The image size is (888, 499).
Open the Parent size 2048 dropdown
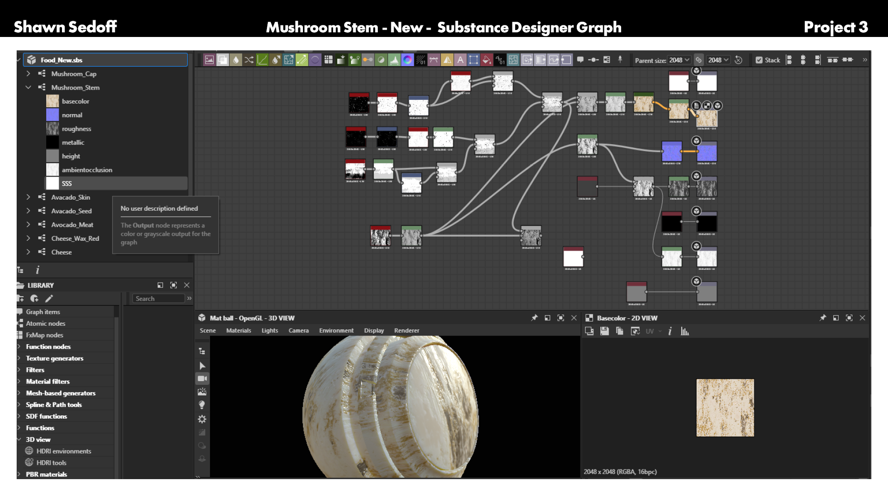pyautogui.click(x=679, y=60)
